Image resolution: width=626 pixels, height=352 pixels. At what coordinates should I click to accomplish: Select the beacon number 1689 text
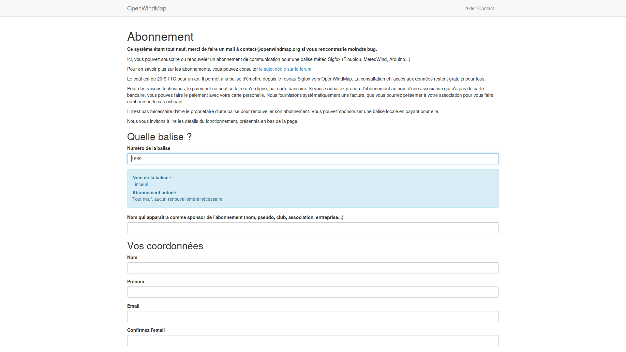point(137,159)
